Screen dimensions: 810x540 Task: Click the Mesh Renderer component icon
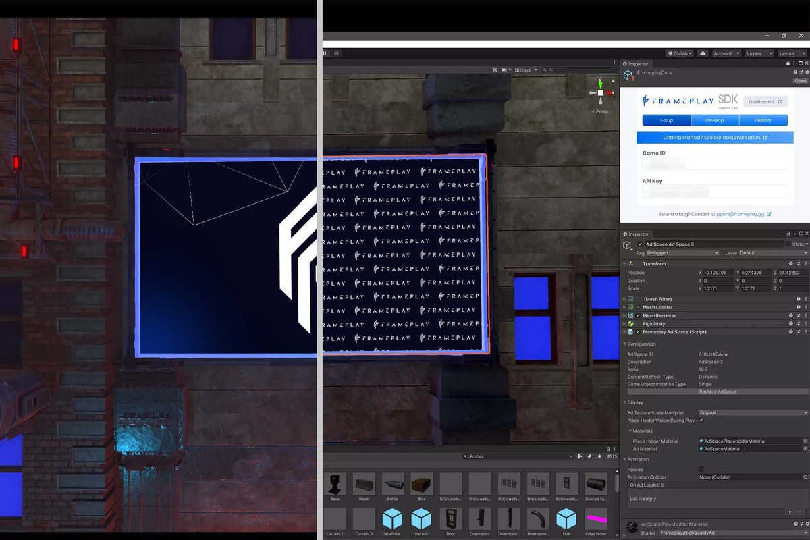click(x=630, y=315)
